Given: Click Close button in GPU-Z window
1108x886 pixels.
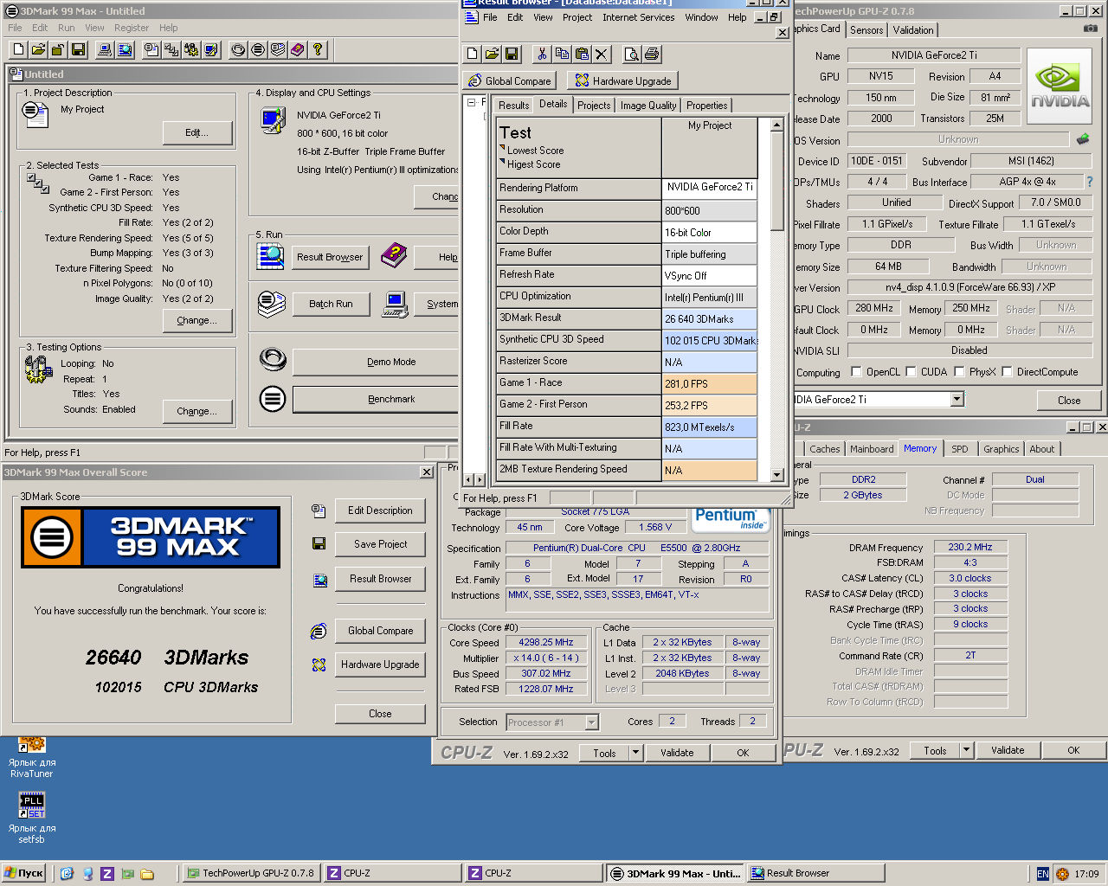Looking at the screenshot, I should pyautogui.click(x=1069, y=400).
